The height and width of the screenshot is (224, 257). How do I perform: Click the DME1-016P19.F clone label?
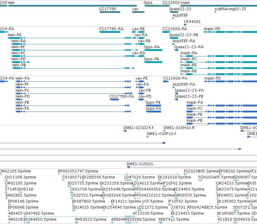[x=162, y=134]
